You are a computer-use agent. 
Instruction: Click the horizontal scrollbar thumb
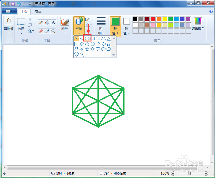click(x=102, y=167)
